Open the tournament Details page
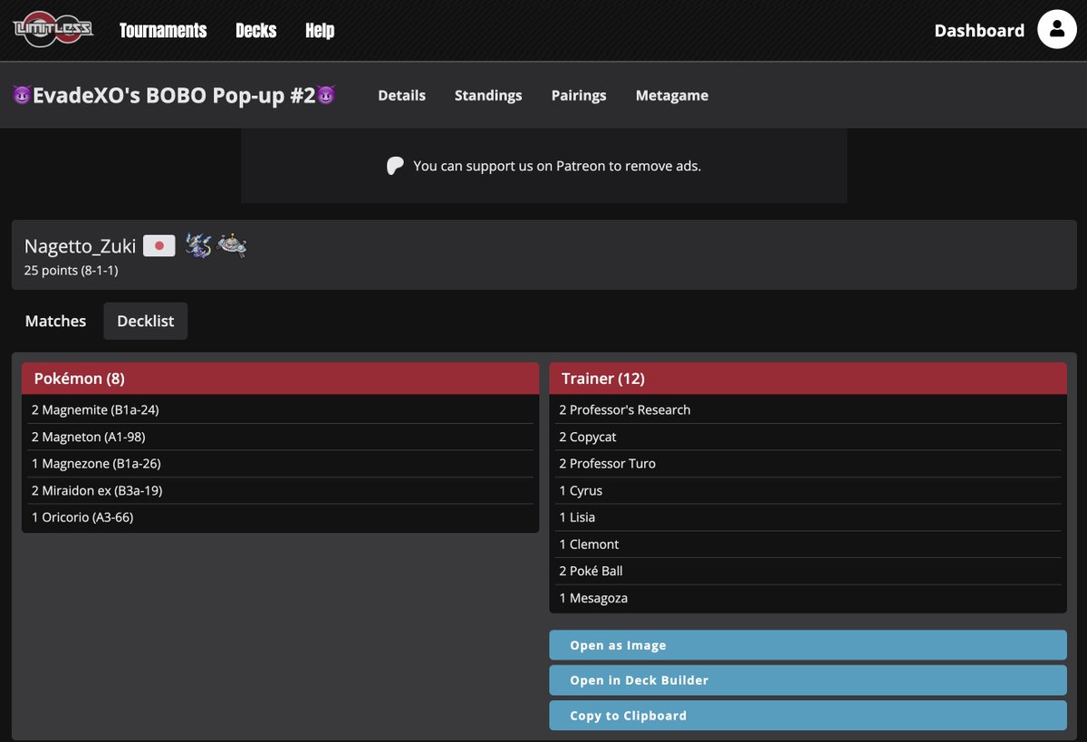Screen dimensions: 1087x742 tap(401, 95)
